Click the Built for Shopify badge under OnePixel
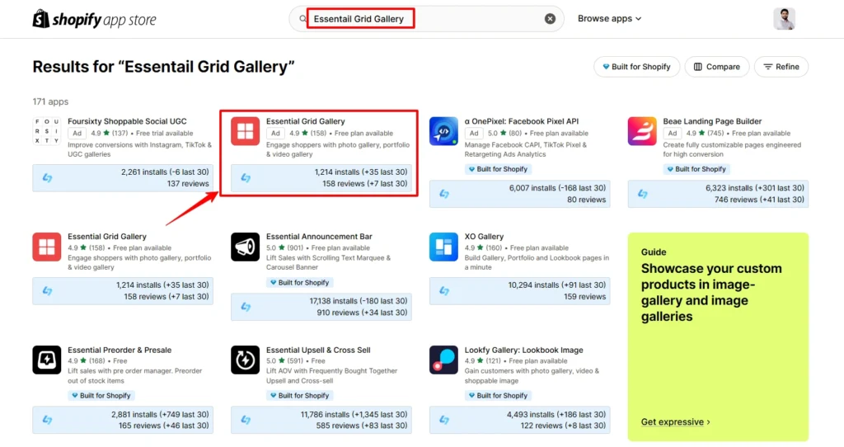The width and height of the screenshot is (844, 447). pyautogui.click(x=498, y=169)
